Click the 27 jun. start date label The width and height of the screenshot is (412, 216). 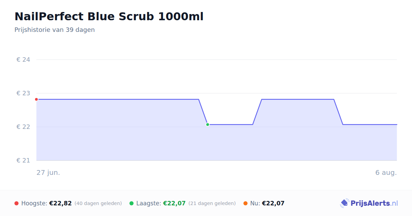(48, 172)
